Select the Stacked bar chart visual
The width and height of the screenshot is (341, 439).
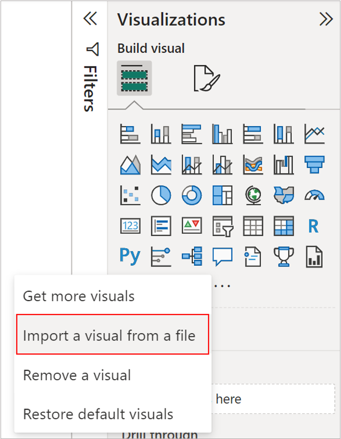[130, 133]
